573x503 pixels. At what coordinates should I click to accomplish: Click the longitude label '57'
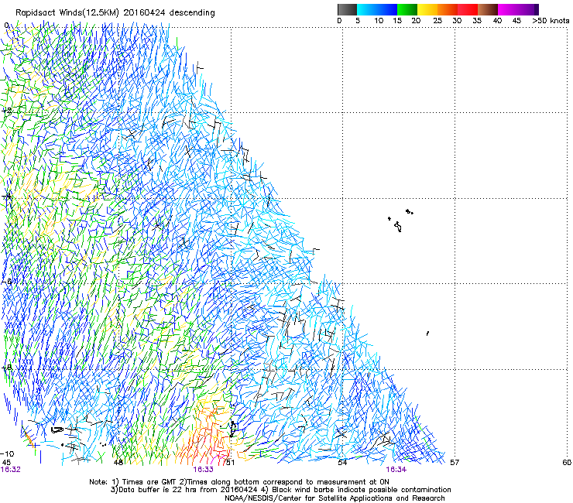(455, 463)
